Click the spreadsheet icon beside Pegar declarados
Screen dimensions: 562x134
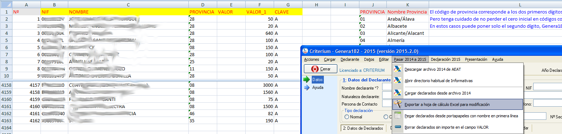(398, 116)
